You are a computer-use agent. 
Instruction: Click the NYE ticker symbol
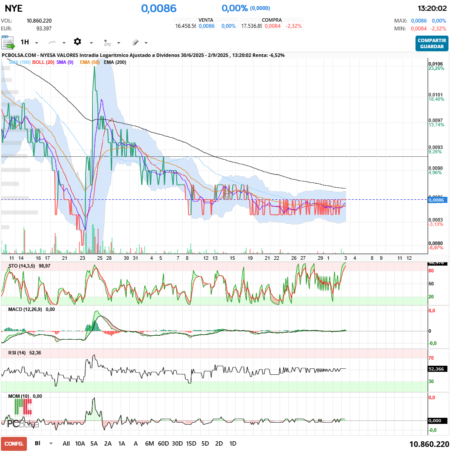pos(13,8)
